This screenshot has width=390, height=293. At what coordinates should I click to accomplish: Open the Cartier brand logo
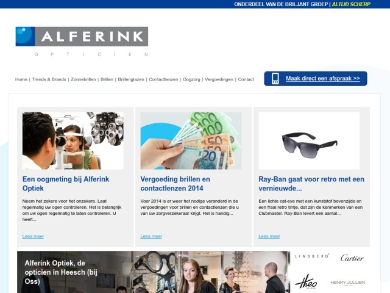tap(352, 258)
